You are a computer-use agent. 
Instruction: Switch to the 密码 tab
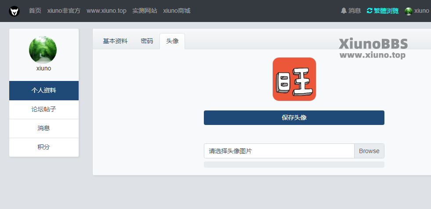(x=147, y=41)
